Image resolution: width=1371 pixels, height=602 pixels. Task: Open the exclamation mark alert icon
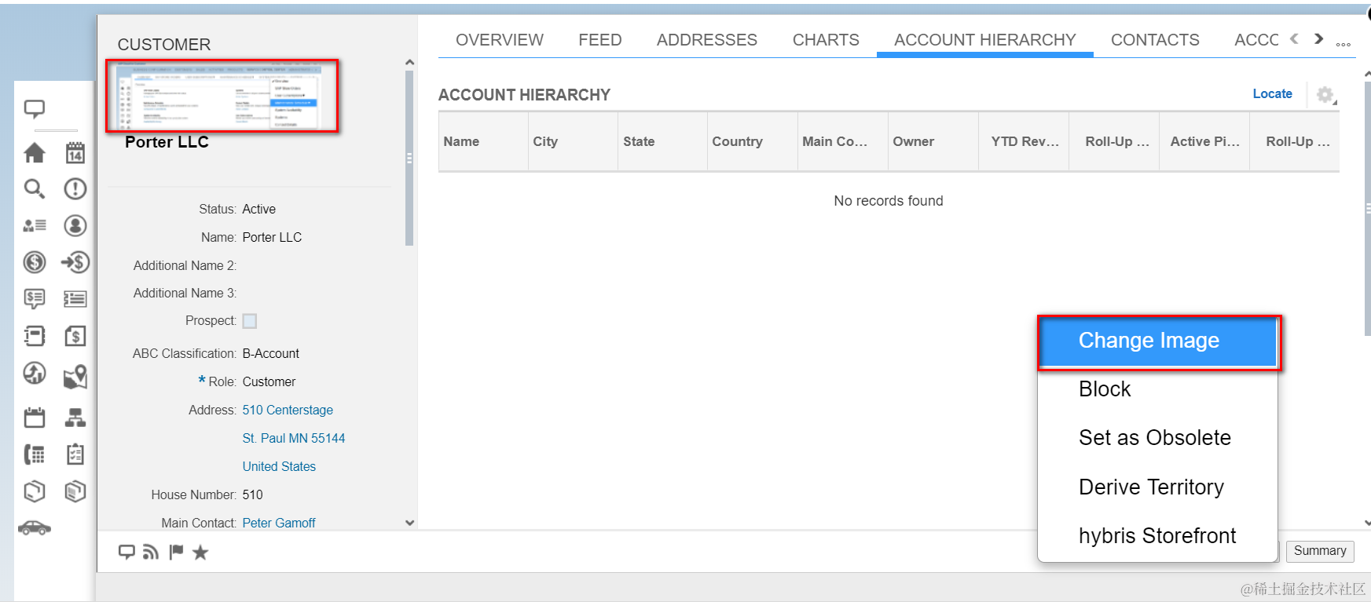75,188
